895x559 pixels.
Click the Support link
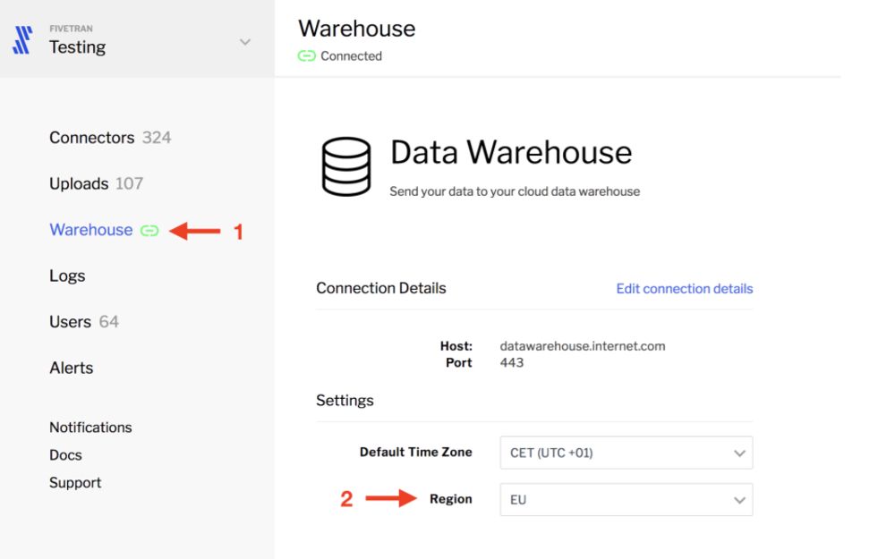(x=75, y=483)
